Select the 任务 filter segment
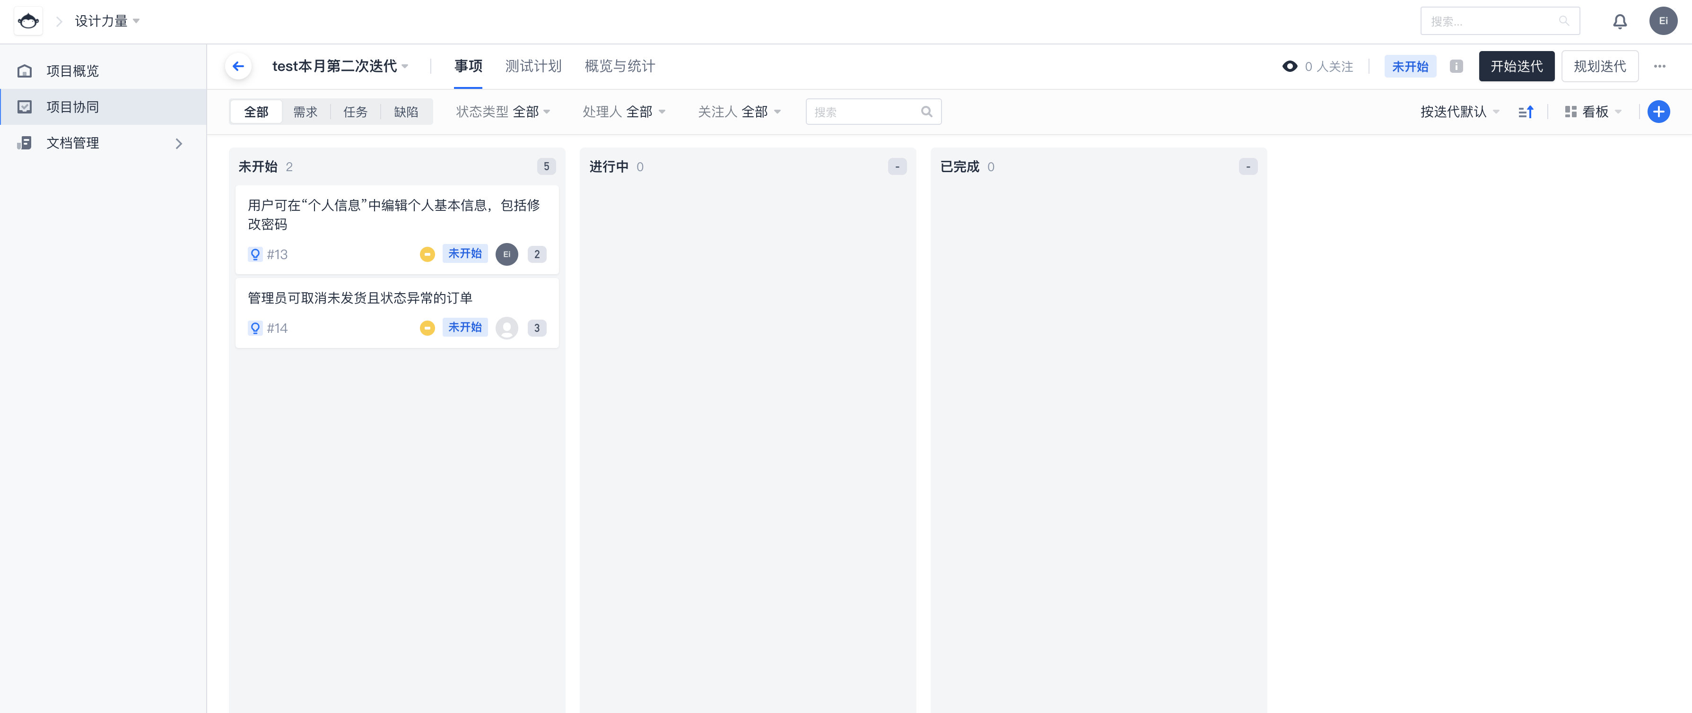Viewport: 1692px width, 713px height. [x=355, y=112]
